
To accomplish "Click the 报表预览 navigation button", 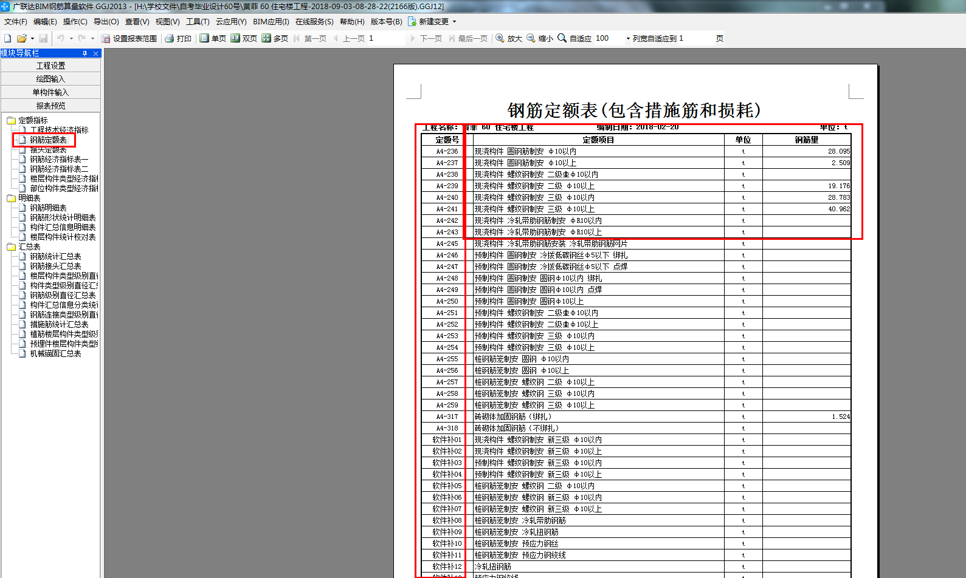I will (50, 106).
